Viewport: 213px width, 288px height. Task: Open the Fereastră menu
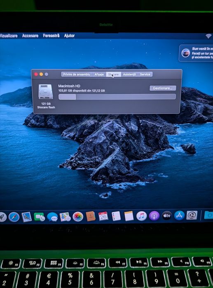click(51, 35)
